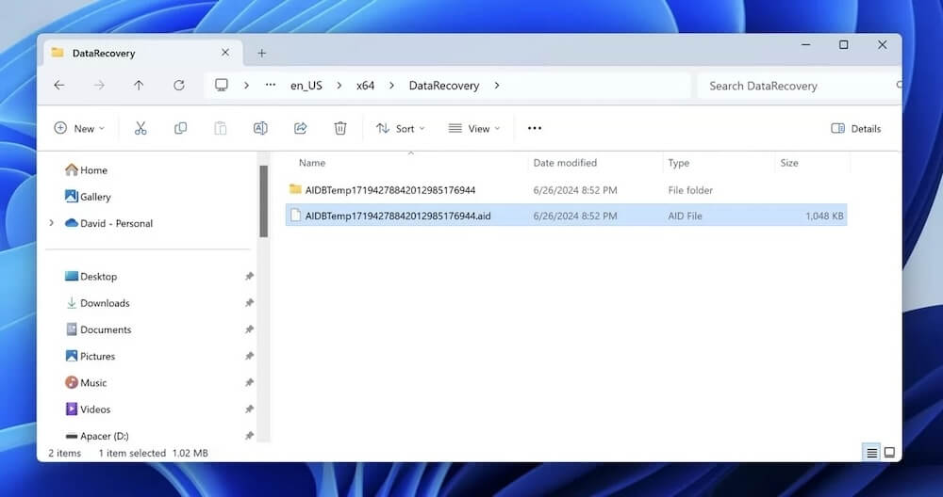Unpin Documents via its pin icon
The width and height of the screenshot is (943, 497).
[249, 329]
